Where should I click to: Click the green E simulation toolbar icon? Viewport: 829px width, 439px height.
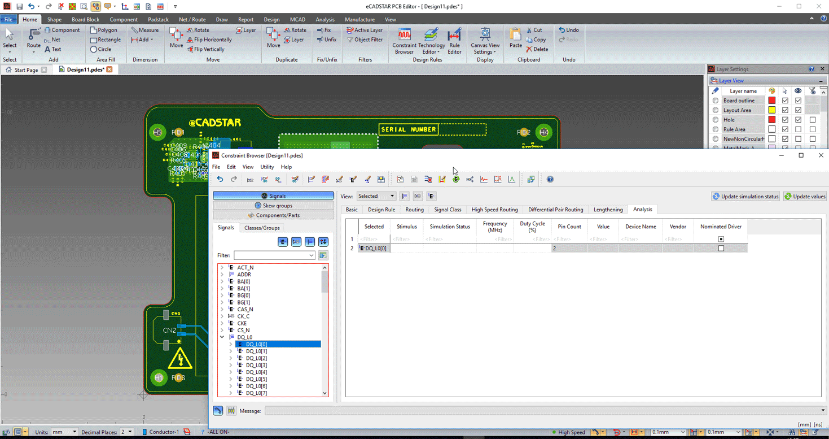[x=456, y=180]
